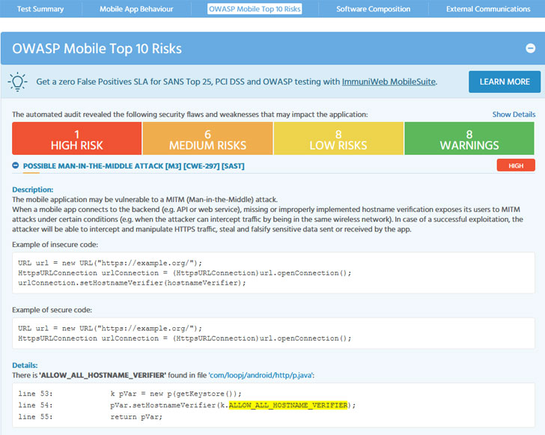
Task: Open the ImmuniWeb MobileSuite link
Action: pyautogui.click(x=389, y=82)
